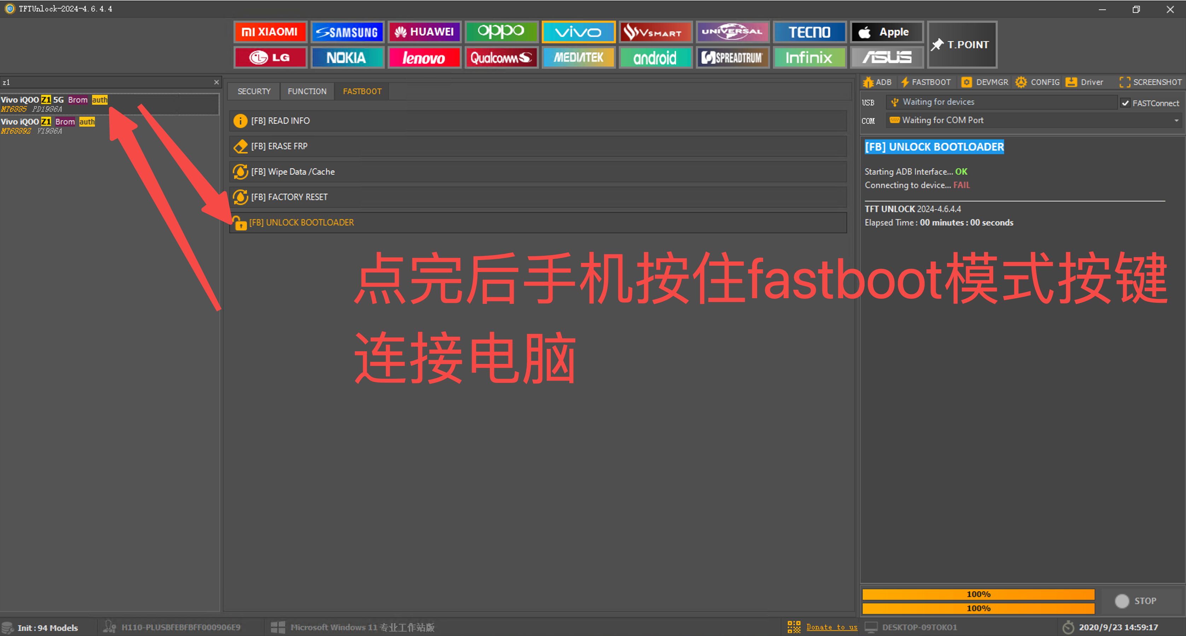The height and width of the screenshot is (636, 1186).
Task: Clear the model search box
Action: 216,82
